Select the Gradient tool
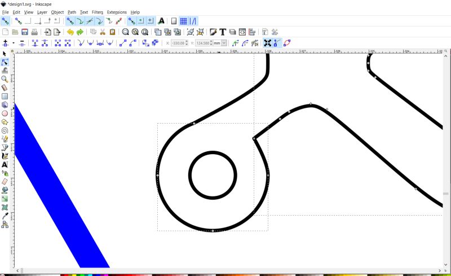The image size is (451, 276). click(5, 199)
